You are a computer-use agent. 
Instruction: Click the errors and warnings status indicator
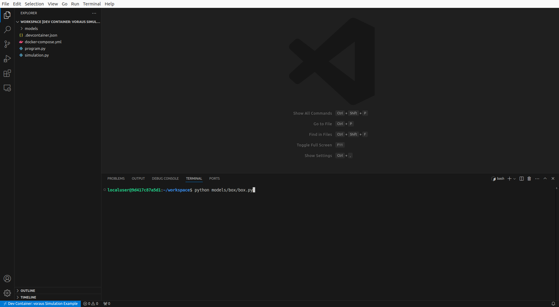point(91,304)
